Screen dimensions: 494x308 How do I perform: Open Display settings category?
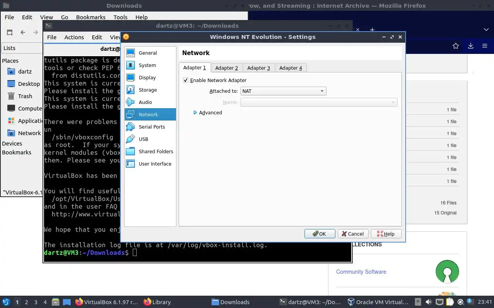pyautogui.click(x=150, y=77)
